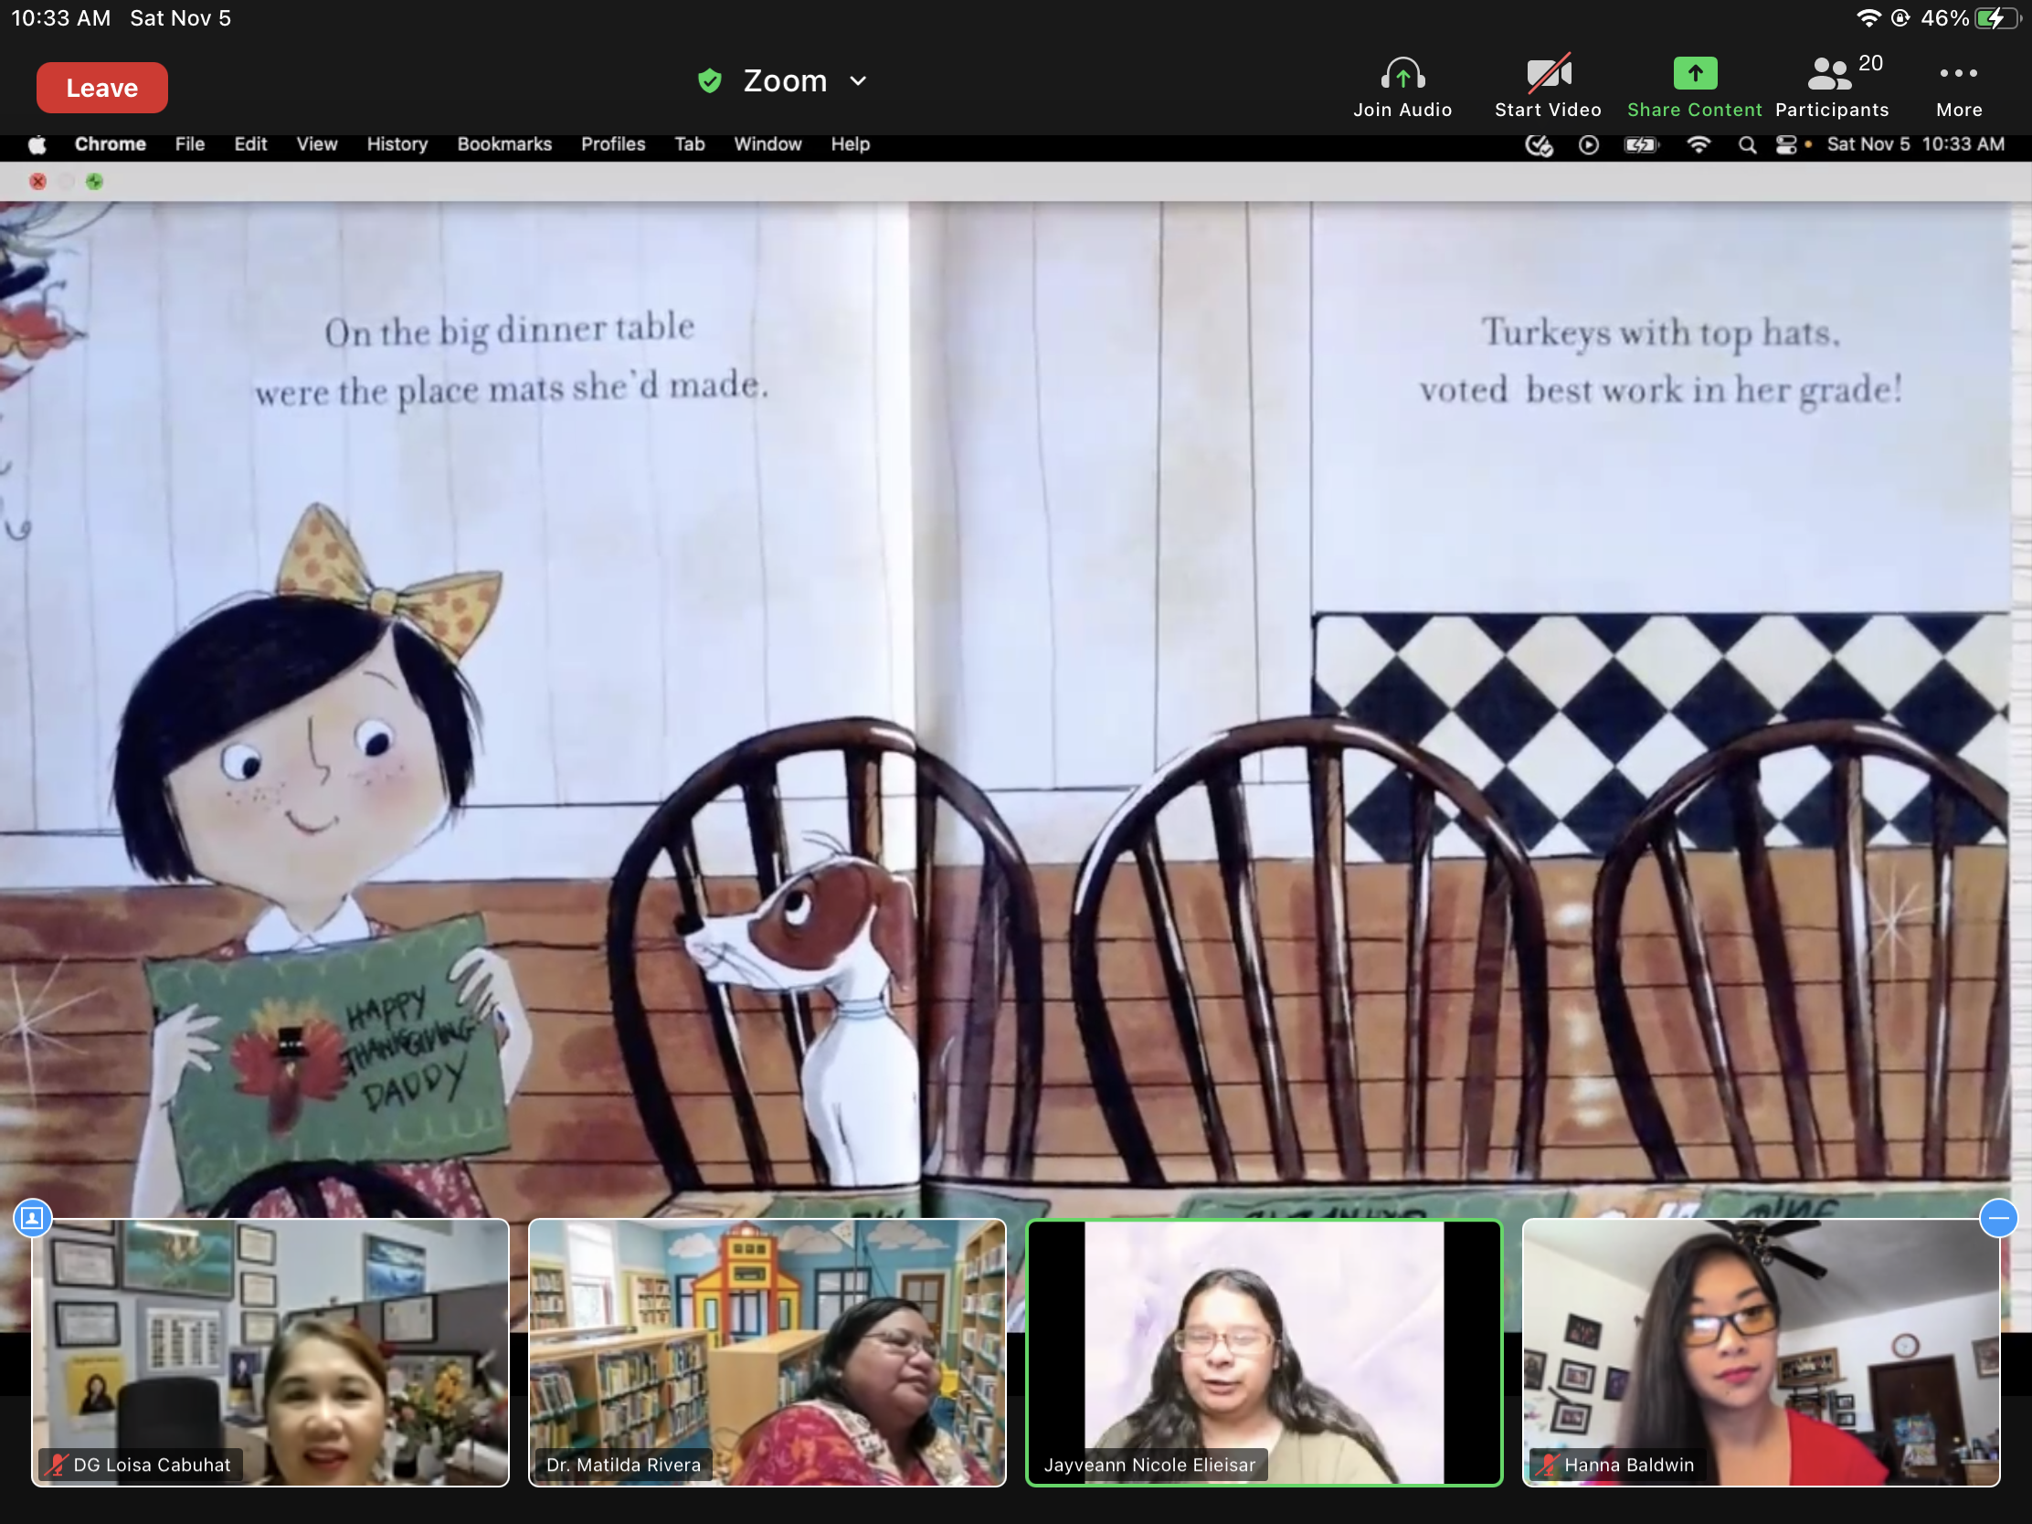The image size is (2032, 1524).
Task: Click the Spotlight search icon in the Mac menu bar
Action: point(1747,145)
